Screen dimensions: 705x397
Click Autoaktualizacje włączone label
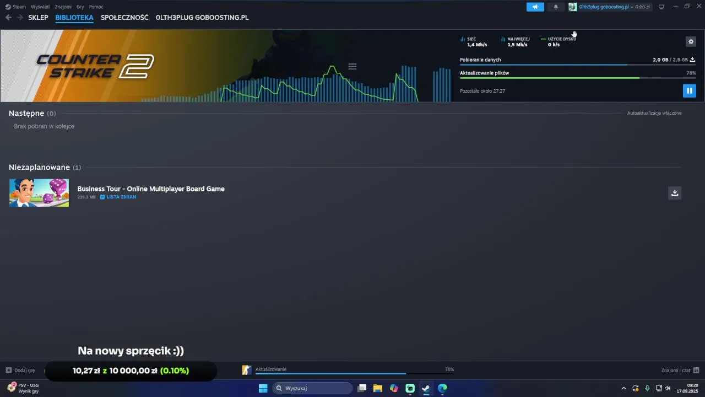pyautogui.click(x=654, y=113)
